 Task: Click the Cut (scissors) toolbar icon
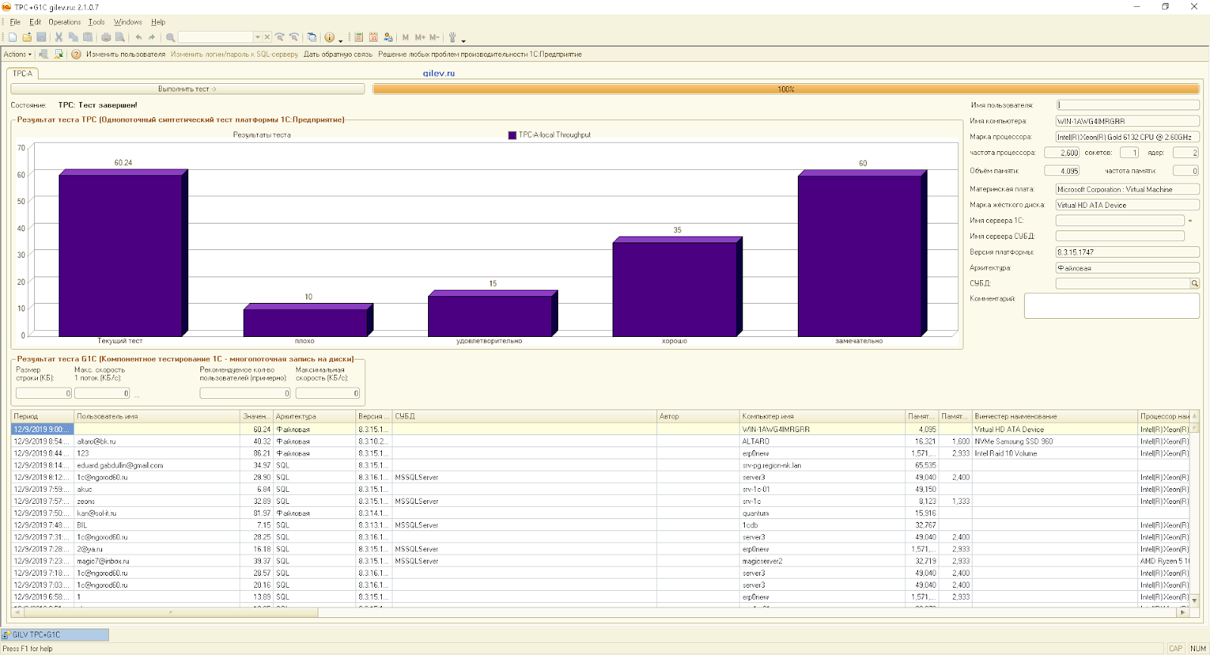coord(59,37)
